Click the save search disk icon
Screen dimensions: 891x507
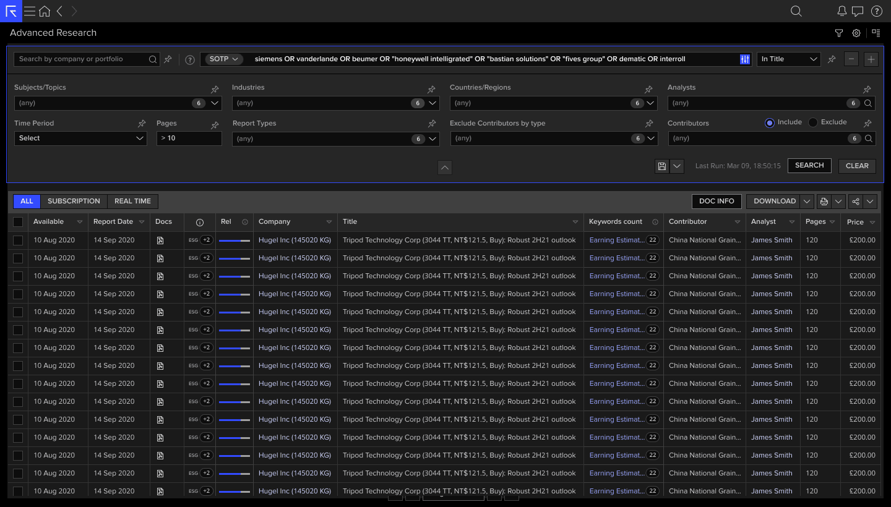tap(662, 166)
